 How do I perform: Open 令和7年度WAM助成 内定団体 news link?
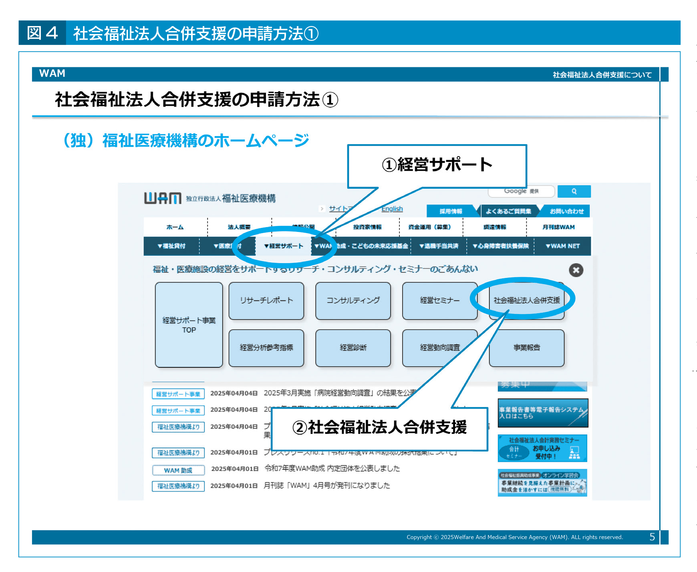coord(332,468)
